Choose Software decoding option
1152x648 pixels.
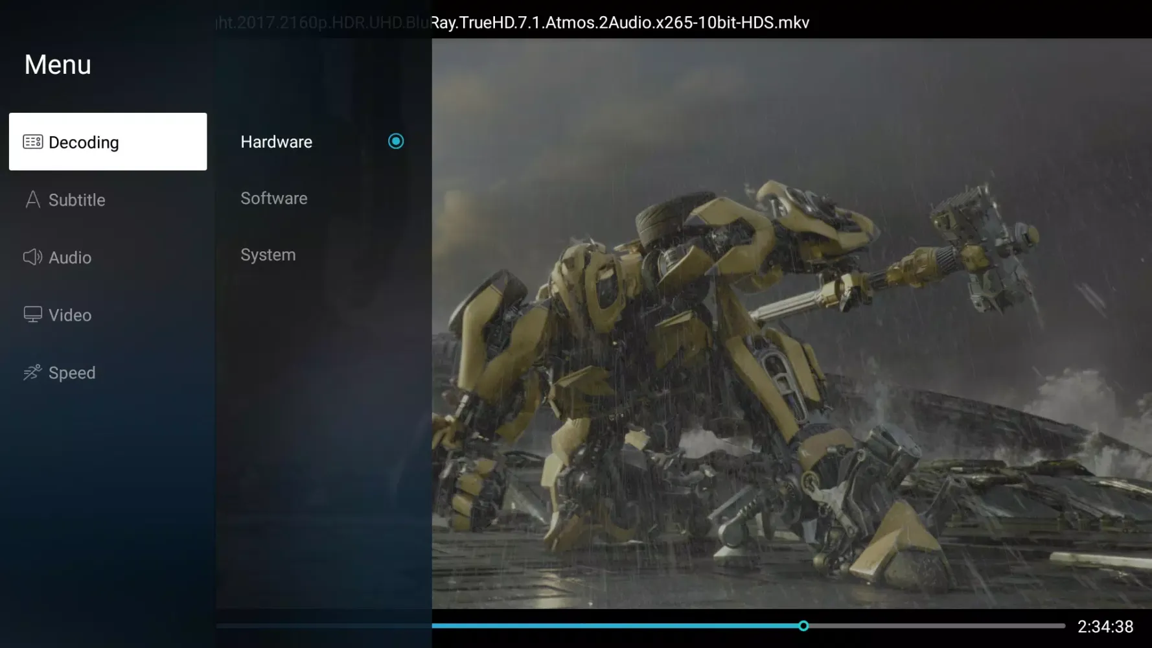[323, 198]
